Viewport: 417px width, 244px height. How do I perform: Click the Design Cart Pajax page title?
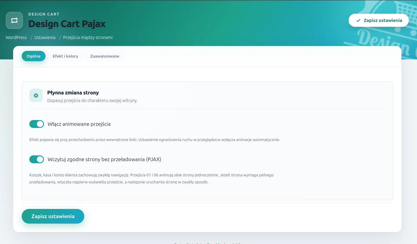pos(67,23)
